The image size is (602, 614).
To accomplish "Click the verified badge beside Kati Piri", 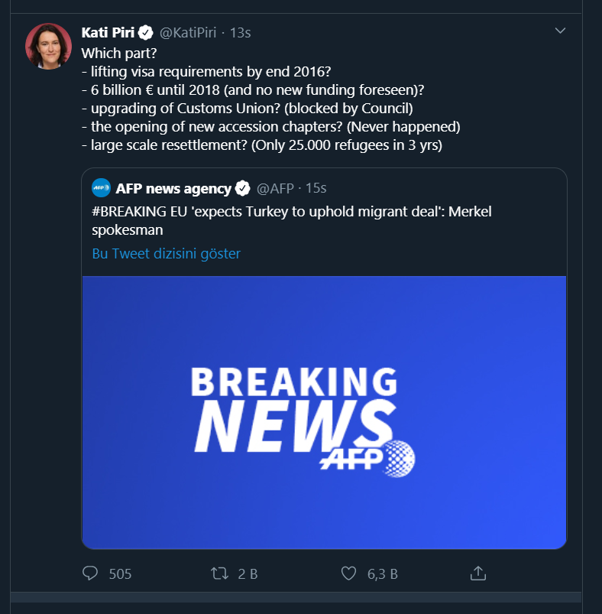I will [146, 32].
